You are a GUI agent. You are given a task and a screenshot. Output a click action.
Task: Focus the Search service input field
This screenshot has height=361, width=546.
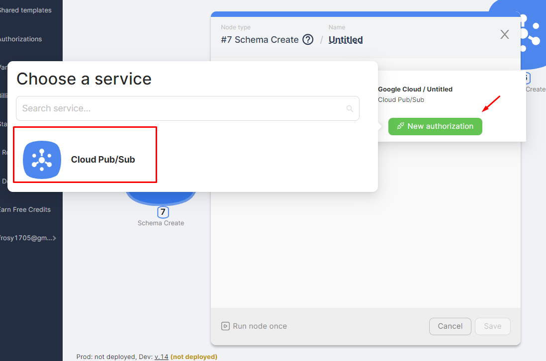click(182, 108)
